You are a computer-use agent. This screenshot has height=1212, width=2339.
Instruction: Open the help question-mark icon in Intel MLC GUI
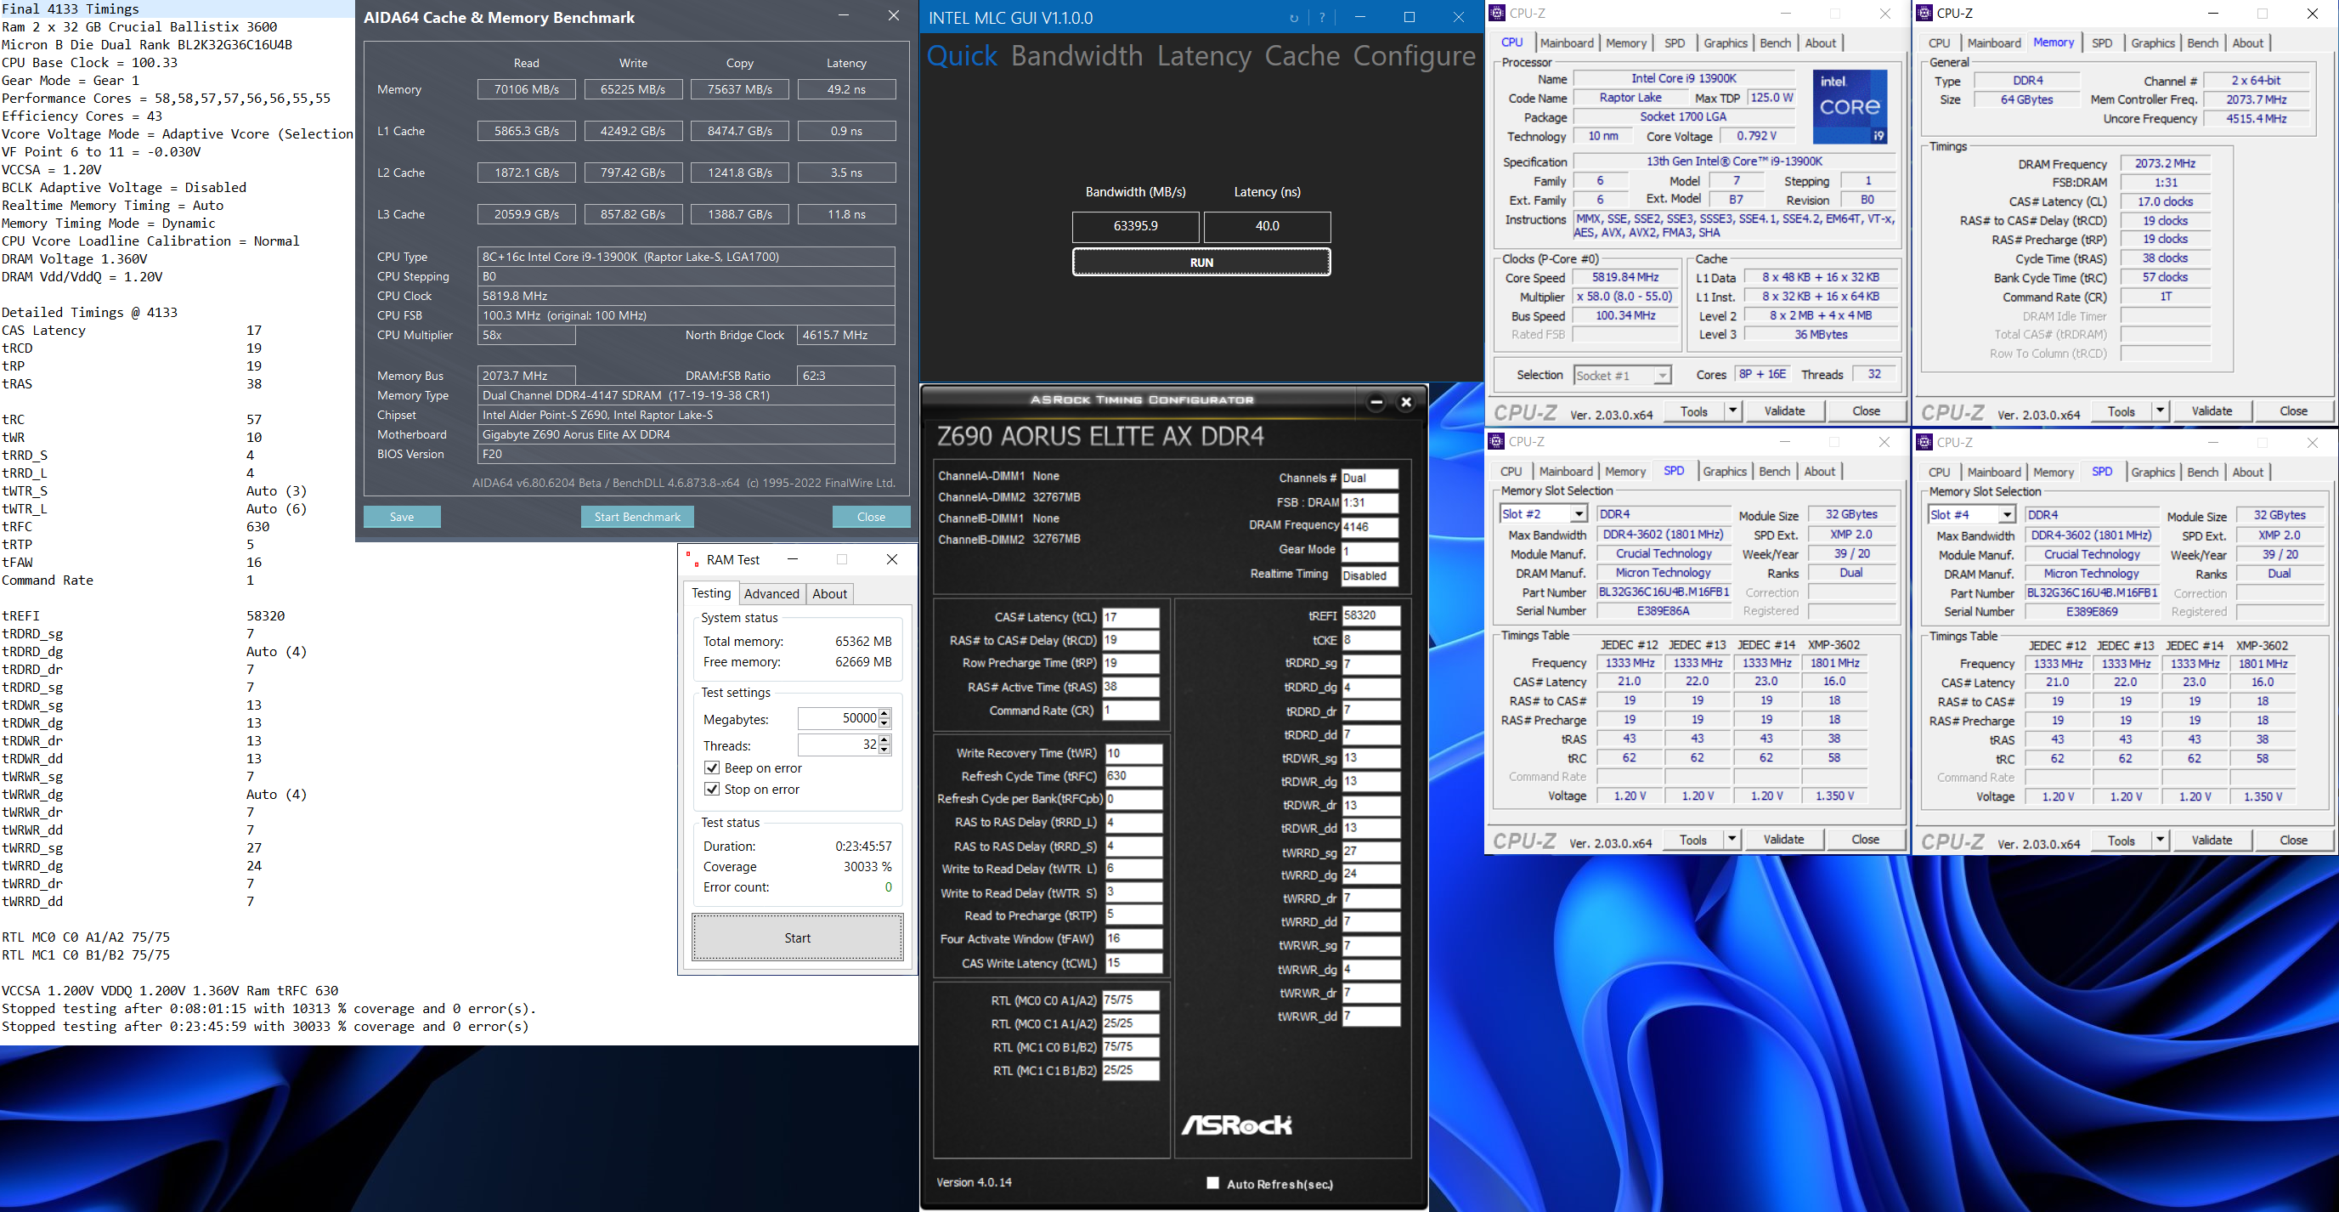coord(1322,16)
